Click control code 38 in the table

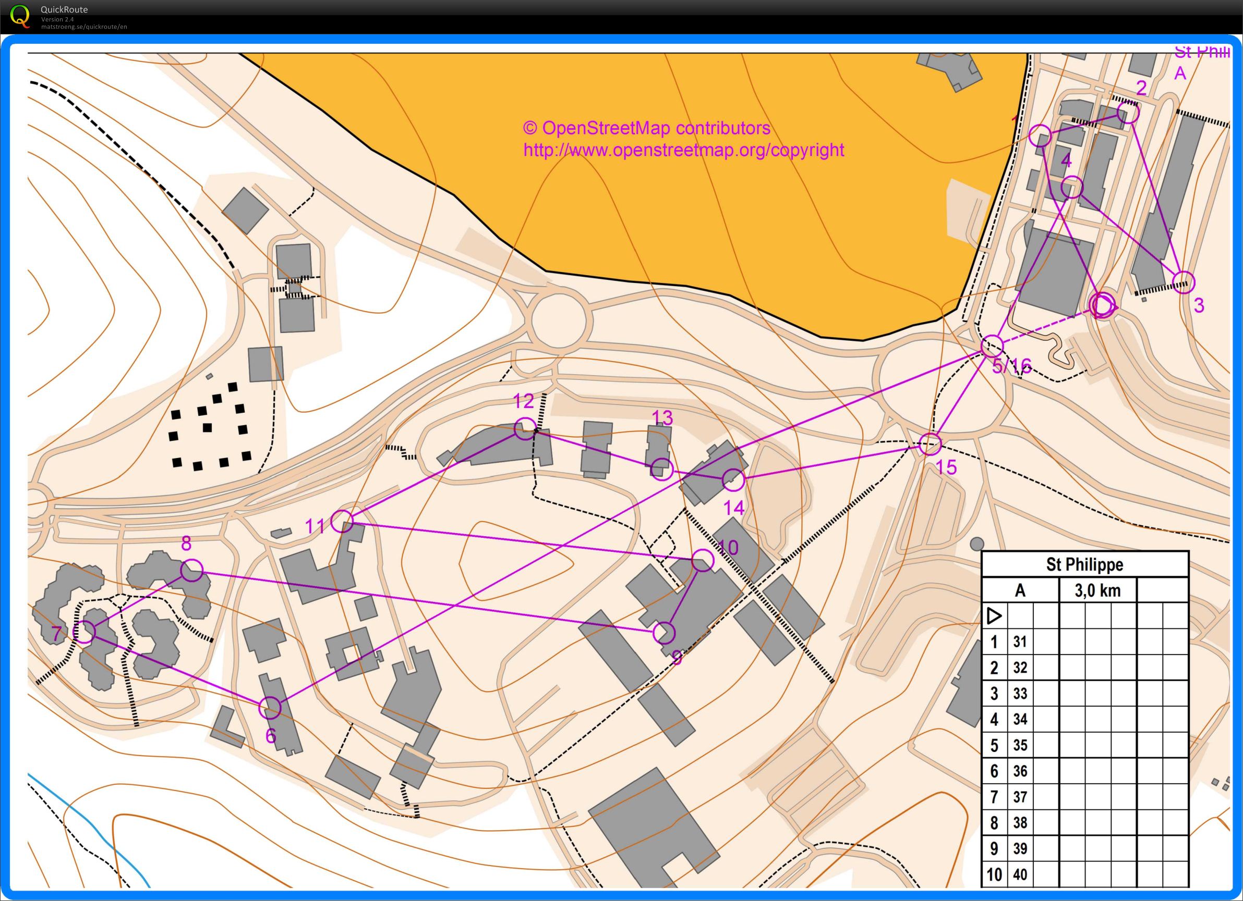pyautogui.click(x=1020, y=823)
